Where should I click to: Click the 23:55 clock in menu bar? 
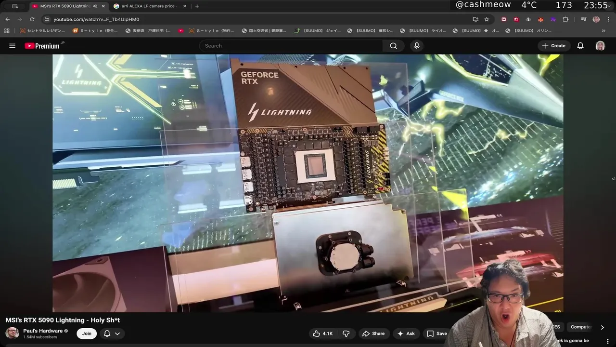596,5
